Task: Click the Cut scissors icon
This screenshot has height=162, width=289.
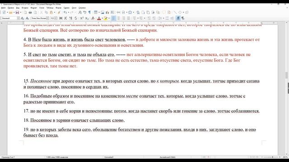Action: 42,13
